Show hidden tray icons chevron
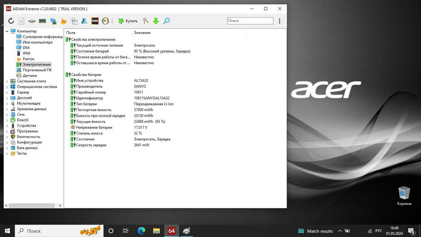This screenshot has width=421, height=237. click(x=340, y=231)
